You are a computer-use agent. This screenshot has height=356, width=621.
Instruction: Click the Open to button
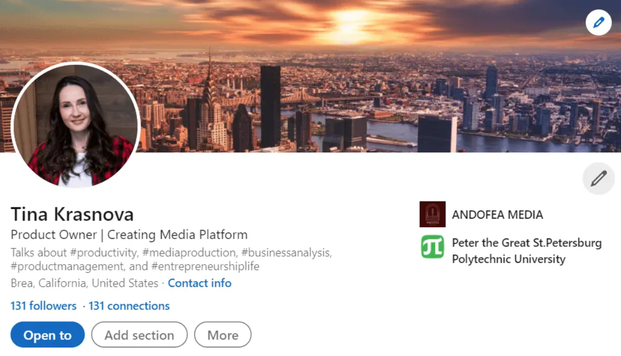coord(48,335)
